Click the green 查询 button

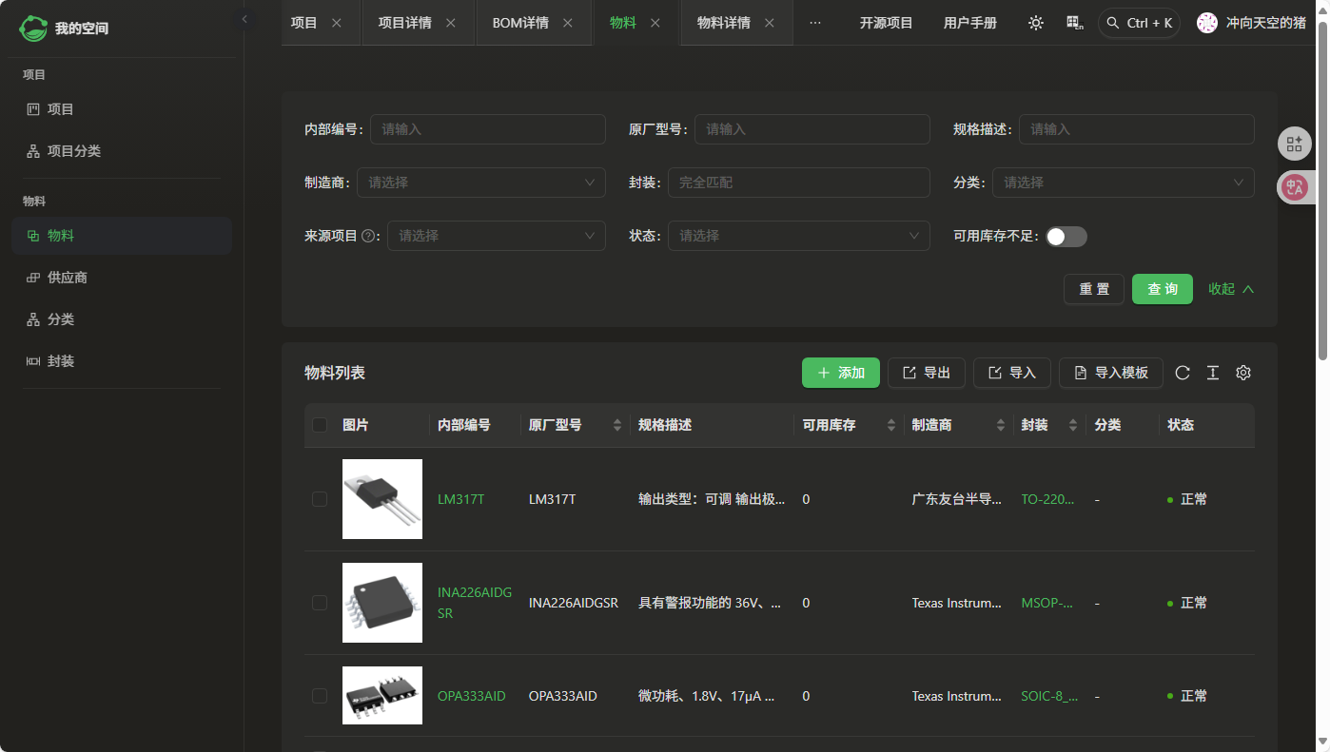click(x=1162, y=289)
